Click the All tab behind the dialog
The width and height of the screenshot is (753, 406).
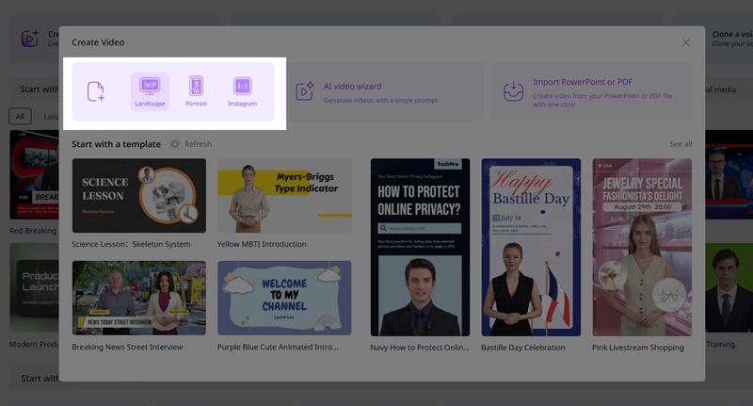pyautogui.click(x=20, y=116)
